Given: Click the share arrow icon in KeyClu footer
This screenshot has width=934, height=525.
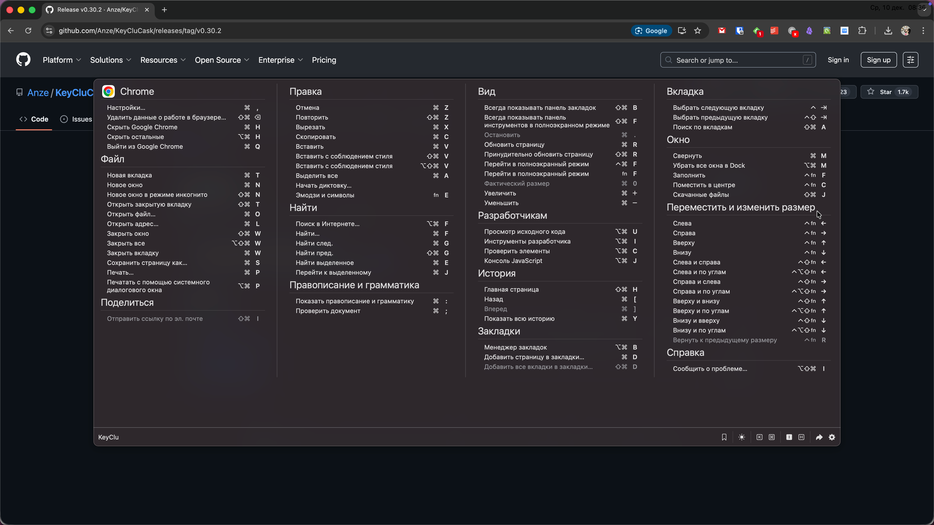Looking at the screenshot, I should 819,437.
